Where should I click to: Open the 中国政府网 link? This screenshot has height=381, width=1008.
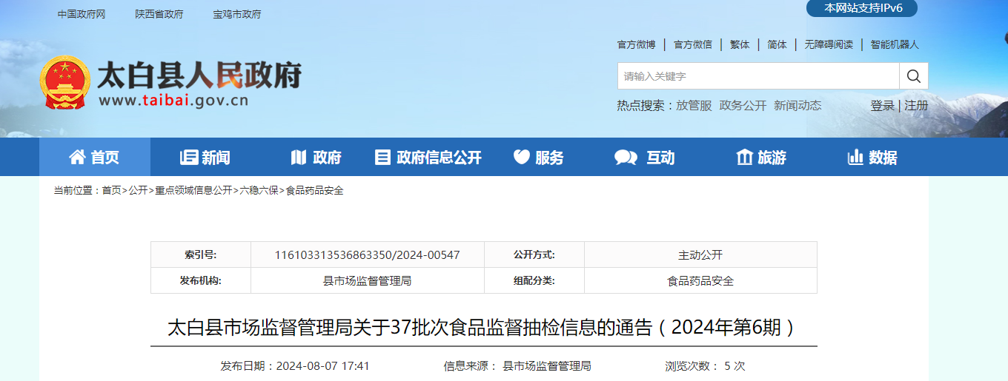click(82, 15)
